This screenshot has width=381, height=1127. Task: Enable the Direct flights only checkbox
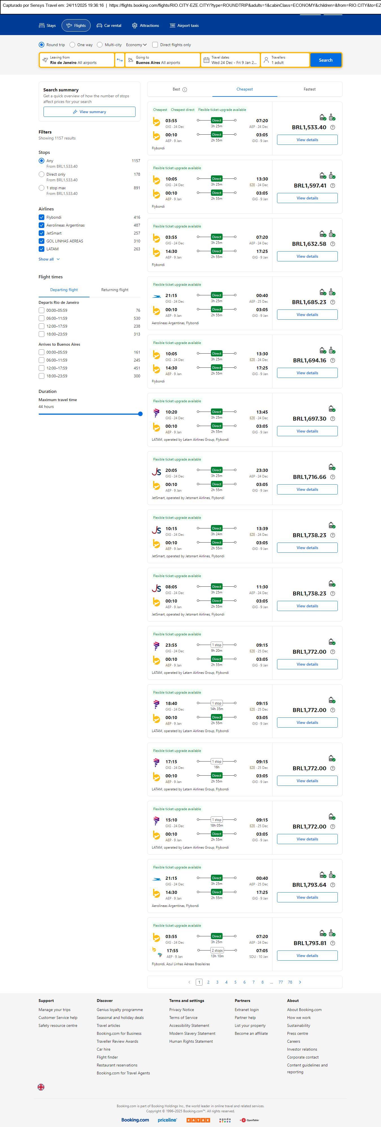tap(155, 45)
